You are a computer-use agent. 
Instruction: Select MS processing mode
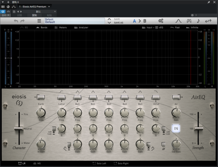37,163
